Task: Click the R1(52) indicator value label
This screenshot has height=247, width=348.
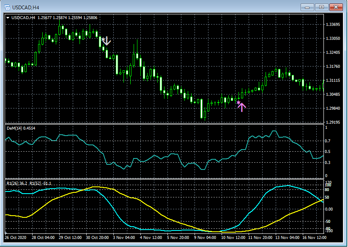Action: click(x=40, y=183)
